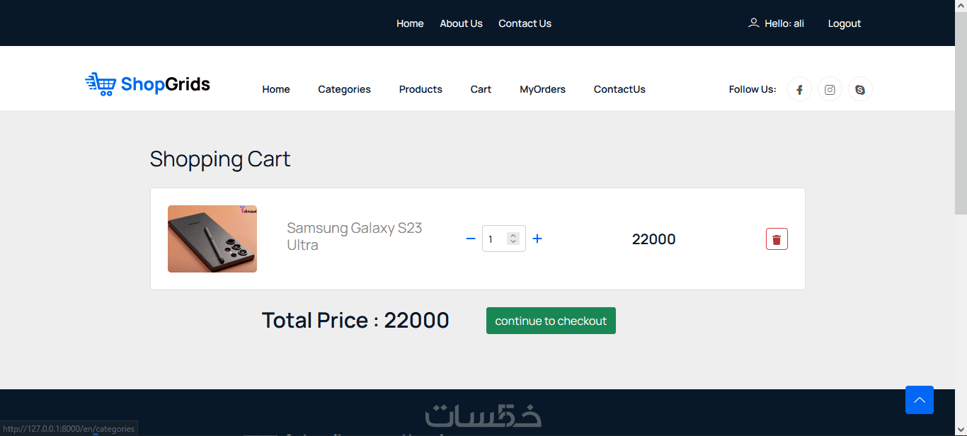
Task: Click the quantity spinner arrows
Action: pos(513,239)
